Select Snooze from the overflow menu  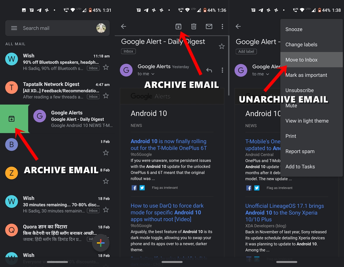pos(312,29)
